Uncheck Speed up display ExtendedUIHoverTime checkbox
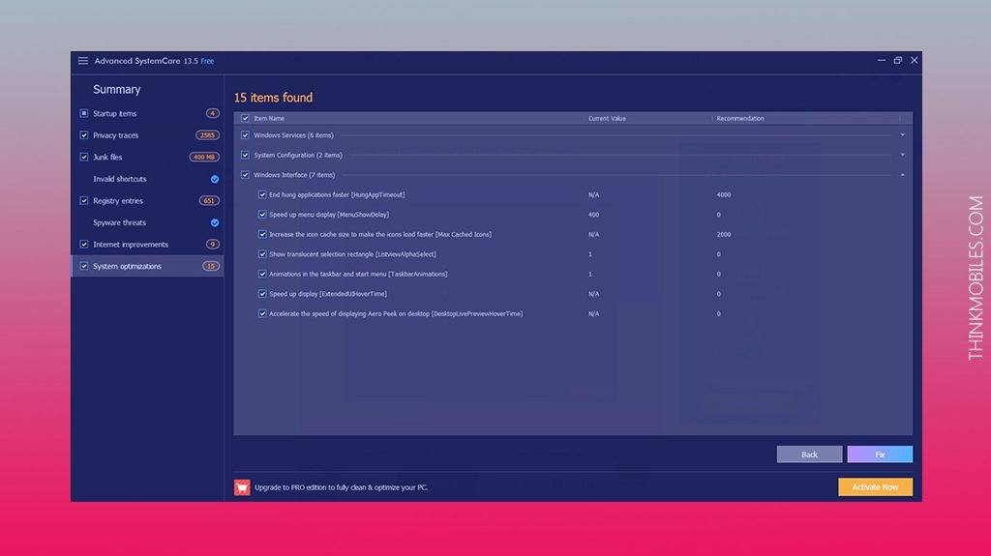 (x=262, y=294)
